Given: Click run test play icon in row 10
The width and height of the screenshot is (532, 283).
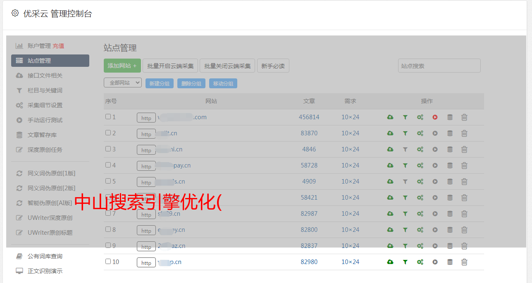Looking at the screenshot, I should [435, 262].
